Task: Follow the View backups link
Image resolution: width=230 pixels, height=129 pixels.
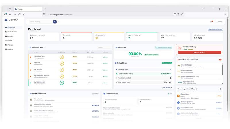Action: click(167, 87)
